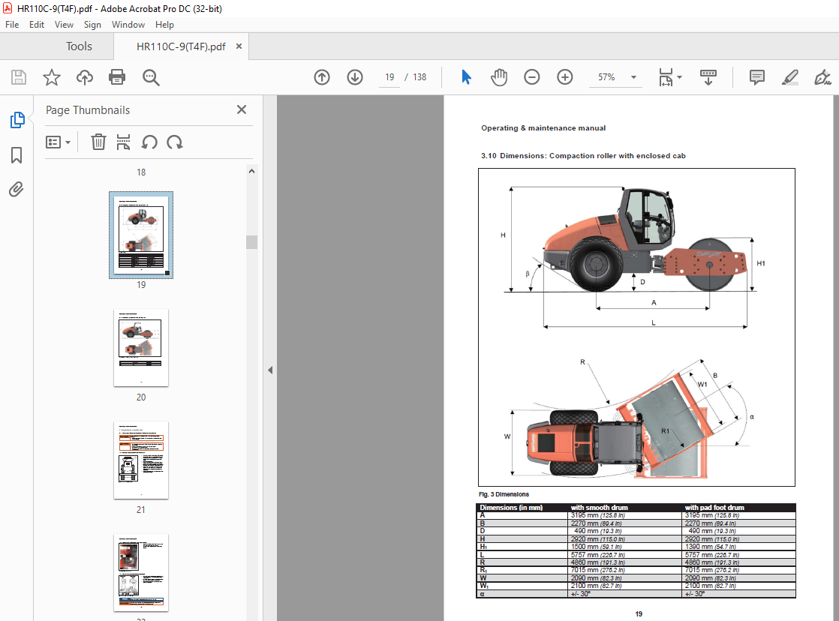The height and width of the screenshot is (621, 839).
Task: Close the HR110C-9(T4F).pdf tab
Action: (239, 46)
